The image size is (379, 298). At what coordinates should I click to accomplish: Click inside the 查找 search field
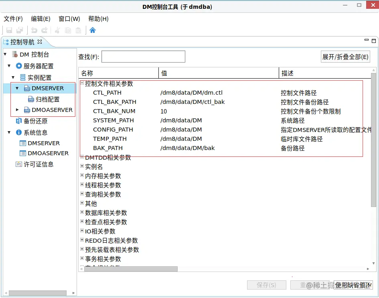point(143,56)
